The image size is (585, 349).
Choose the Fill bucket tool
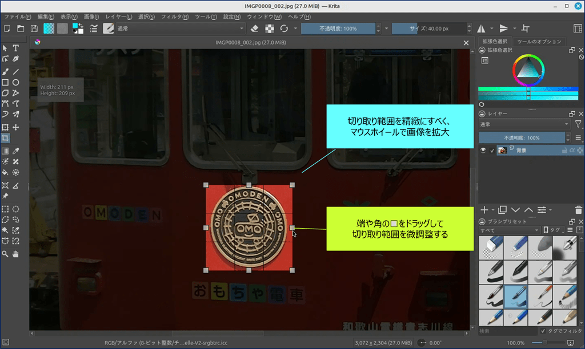pos(5,172)
